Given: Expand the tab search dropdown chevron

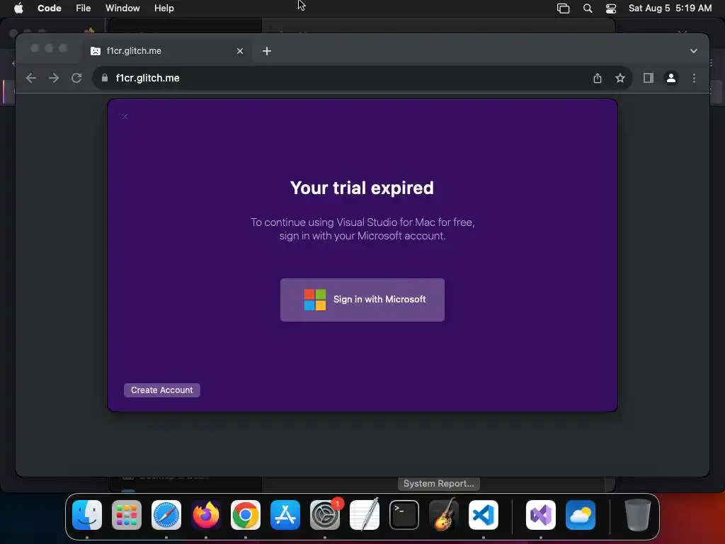Looking at the screenshot, I should pyautogui.click(x=694, y=51).
